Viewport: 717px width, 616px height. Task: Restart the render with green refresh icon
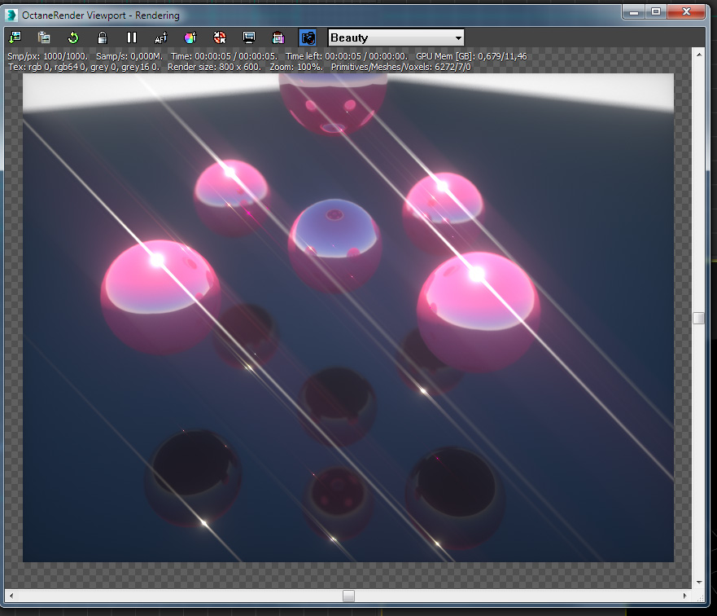pyautogui.click(x=73, y=37)
